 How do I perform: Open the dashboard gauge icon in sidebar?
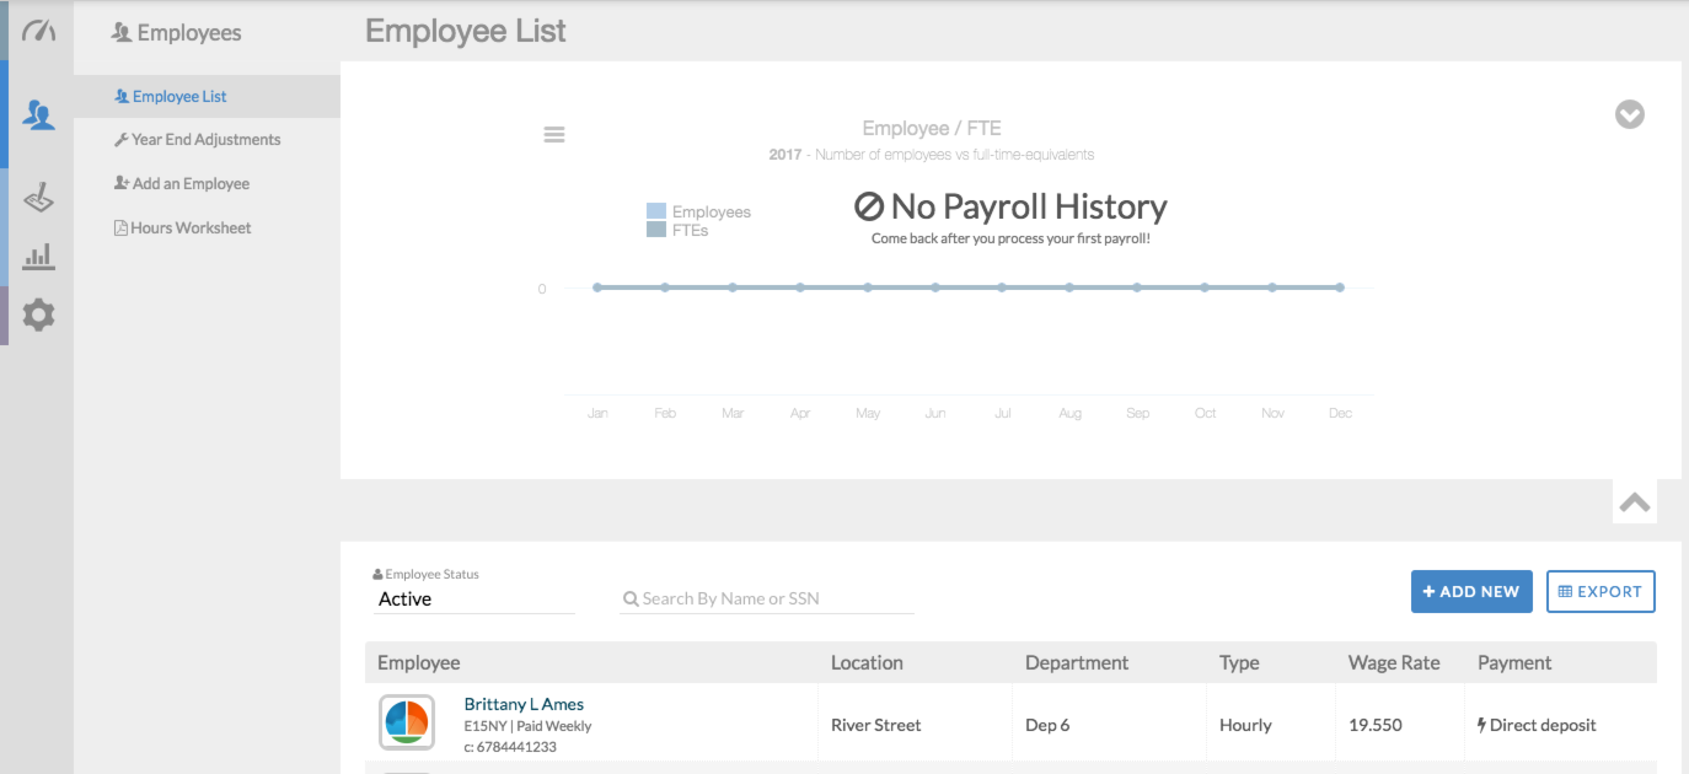tap(39, 31)
